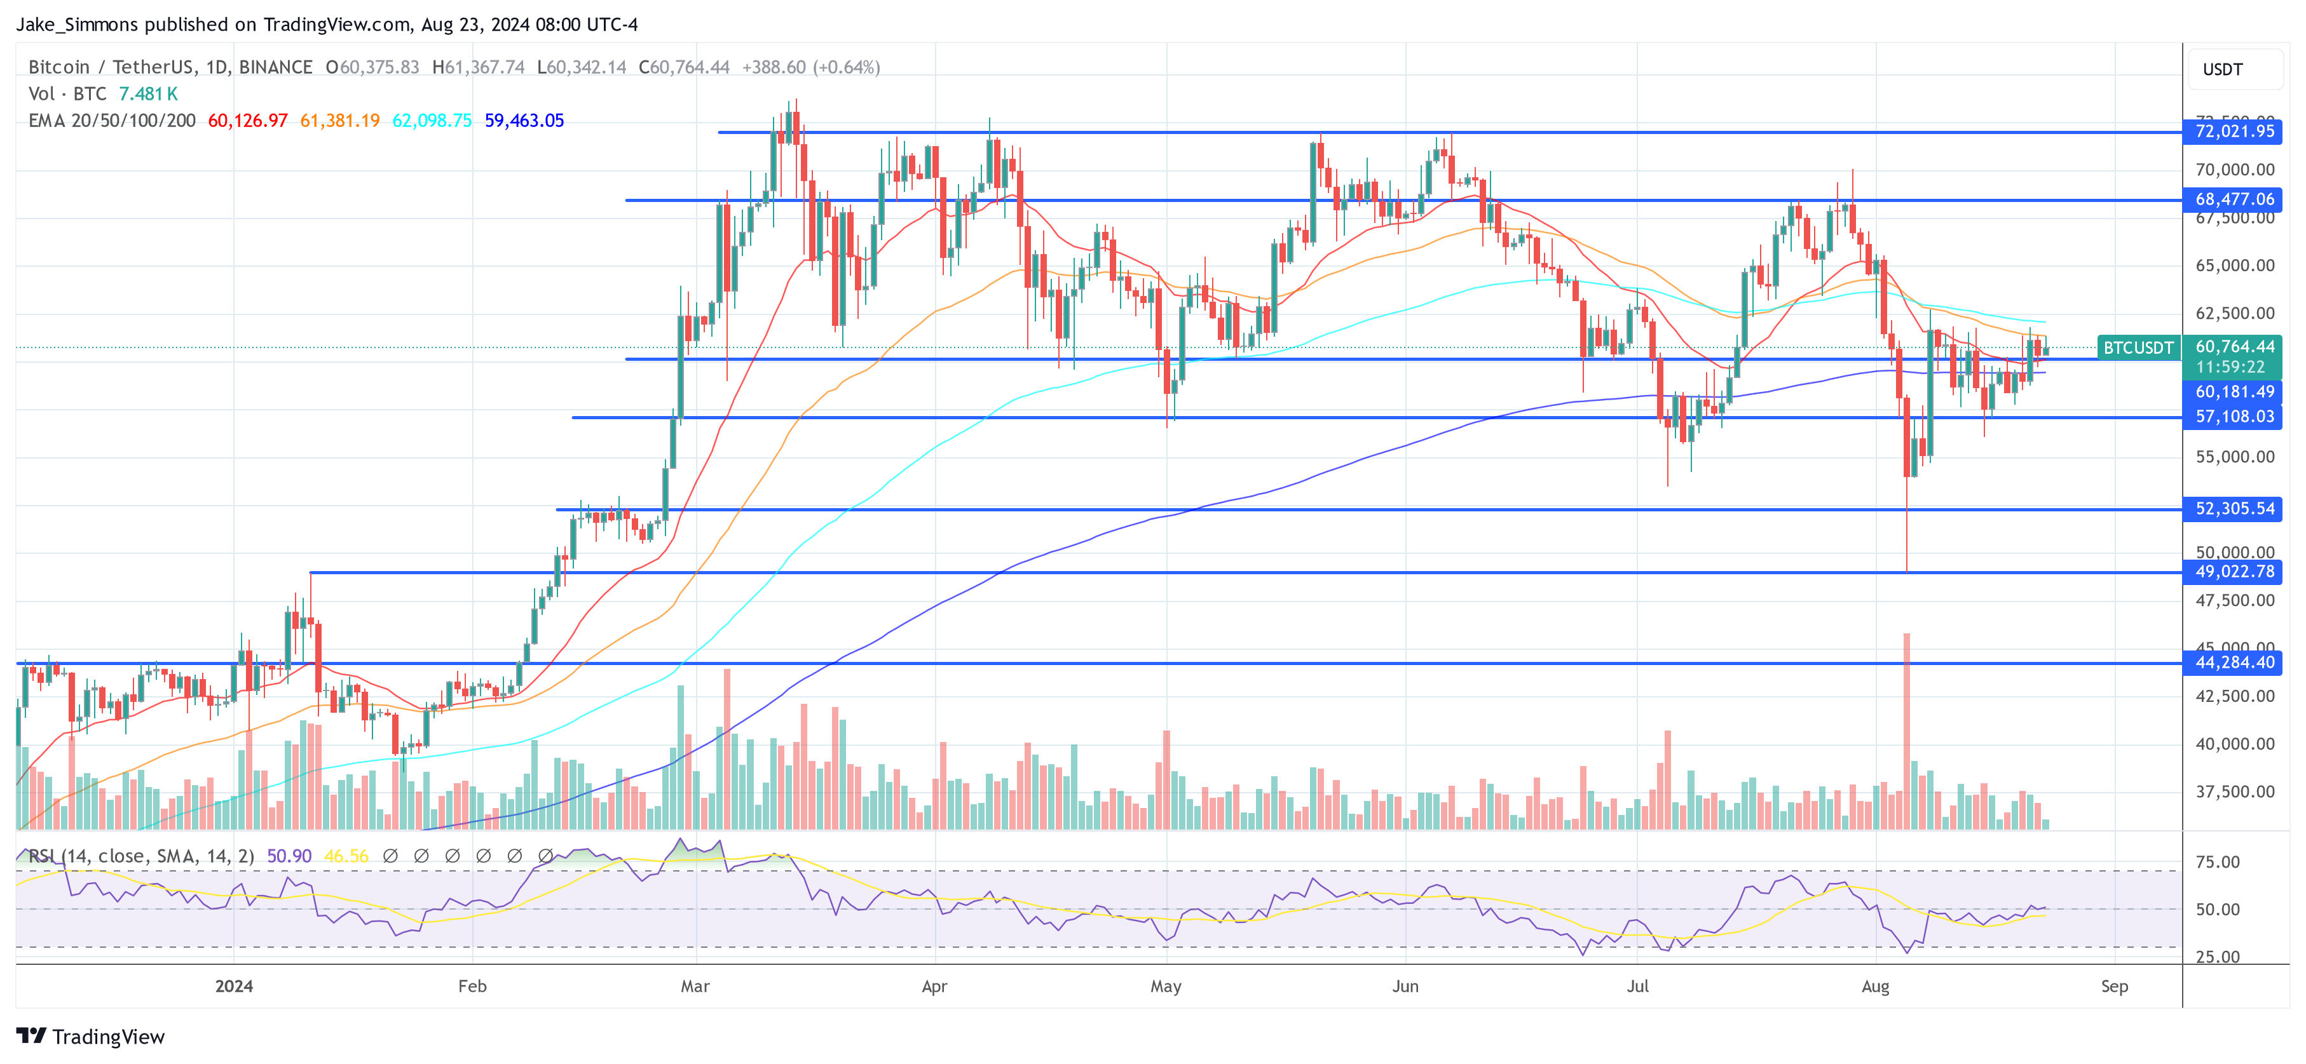Click the 57,108.03 price level label
This screenshot has height=1064, width=2306.
pyautogui.click(x=2234, y=417)
